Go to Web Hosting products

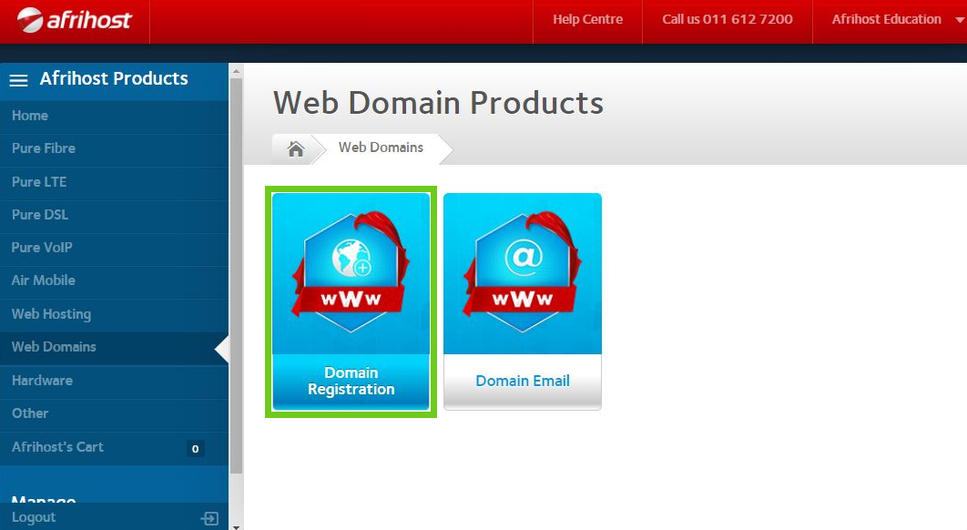(51, 314)
